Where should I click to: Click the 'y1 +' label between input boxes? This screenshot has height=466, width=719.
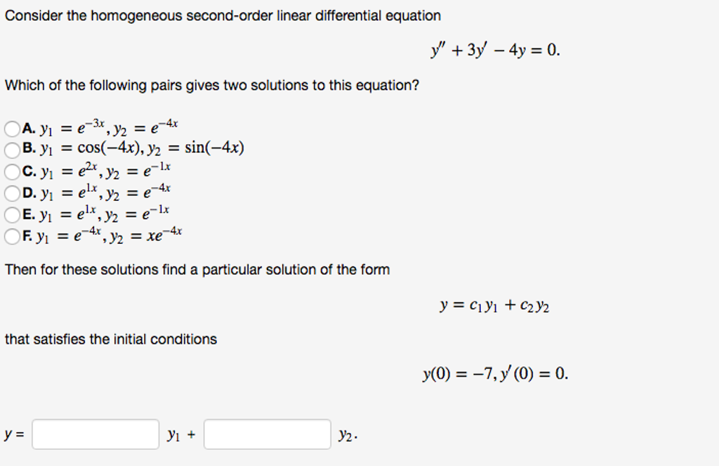[x=181, y=435]
